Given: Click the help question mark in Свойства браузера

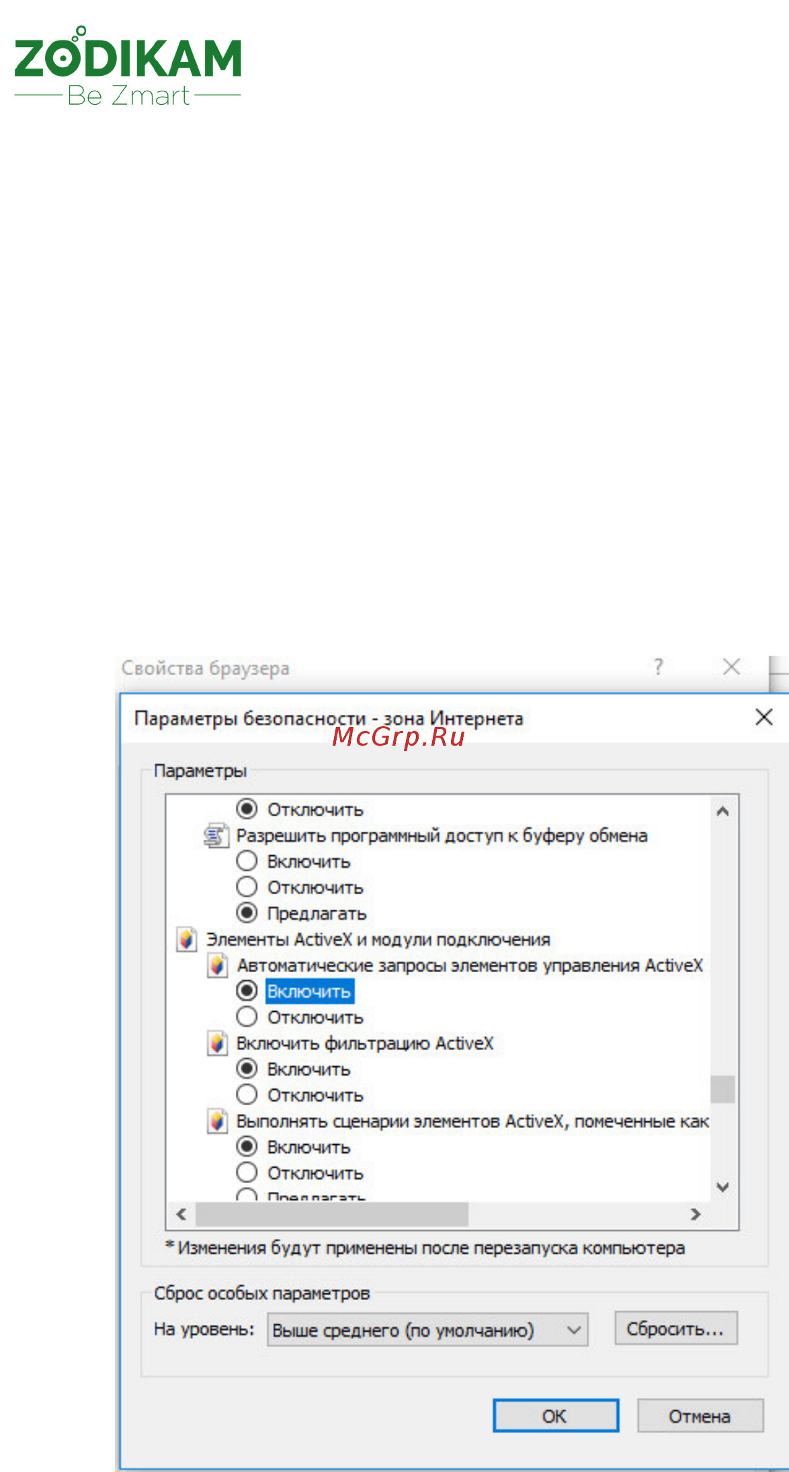Looking at the screenshot, I should click(x=659, y=667).
